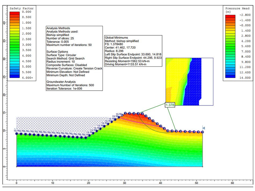This screenshot has width=255, height=191.
Task: Click the rightmost unknown boundary node on ground surface
Action: pyautogui.click(x=202, y=132)
